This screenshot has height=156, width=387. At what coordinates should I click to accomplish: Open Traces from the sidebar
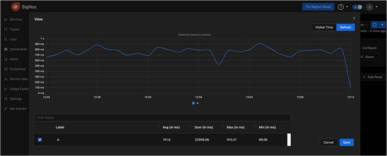[x=14, y=29]
